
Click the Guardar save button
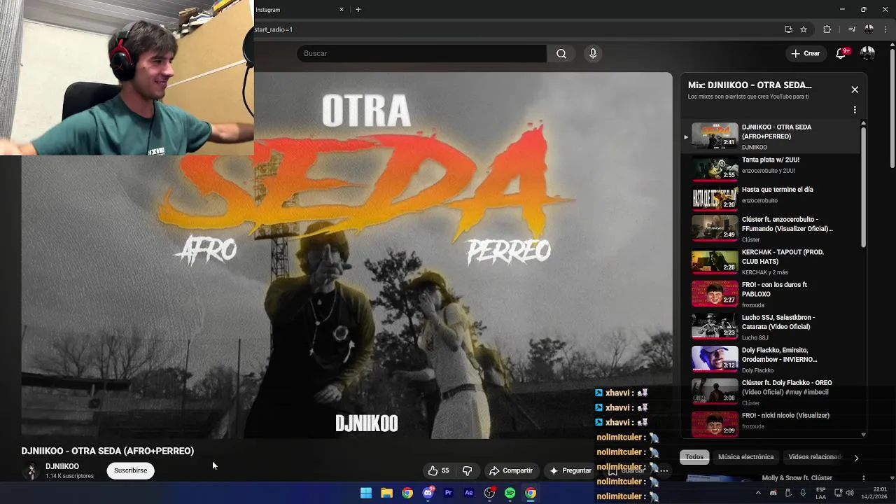627,470
